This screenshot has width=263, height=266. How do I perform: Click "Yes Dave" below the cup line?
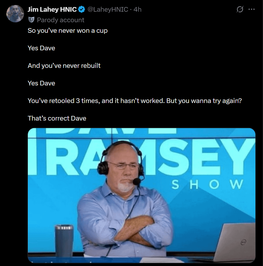[41, 48]
